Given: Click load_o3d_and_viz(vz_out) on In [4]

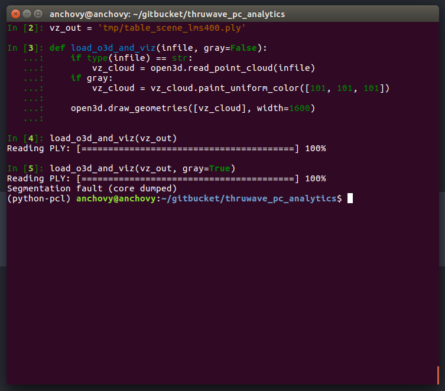Looking at the screenshot, I should [113, 138].
